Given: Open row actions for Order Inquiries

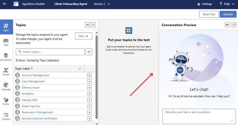Looking at the screenshot, I should coord(90,106).
